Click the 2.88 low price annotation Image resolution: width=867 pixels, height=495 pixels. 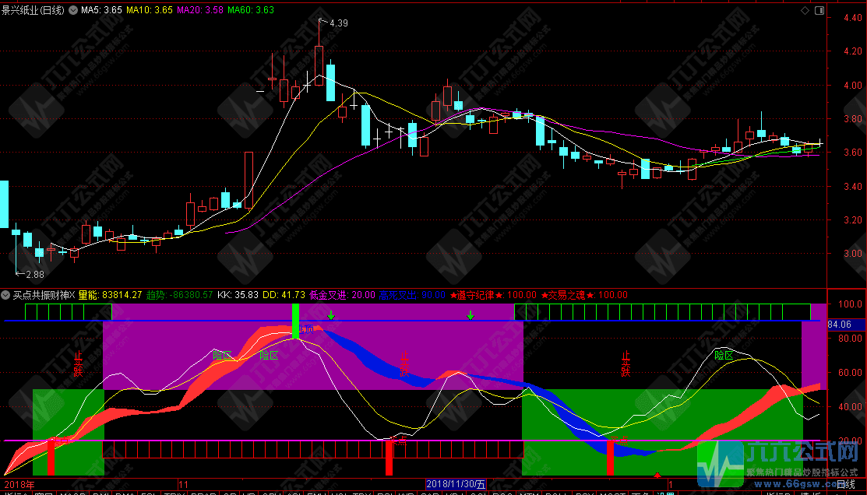pos(34,274)
